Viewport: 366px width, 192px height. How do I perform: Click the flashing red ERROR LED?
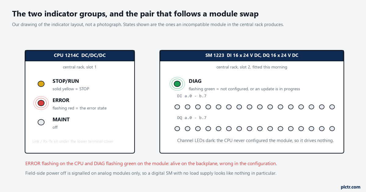[x=41, y=103]
